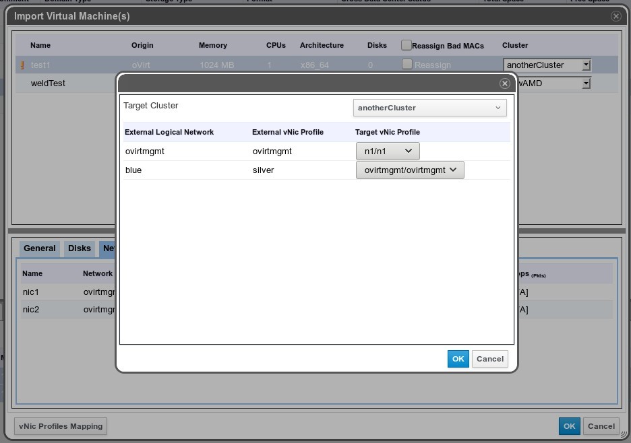Switch to the Disks tab
This screenshot has width=631, height=443.
pyautogui.click(x=79, y=248)
